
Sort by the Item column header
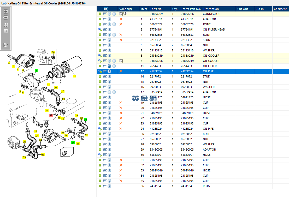(x=144, y=9)
